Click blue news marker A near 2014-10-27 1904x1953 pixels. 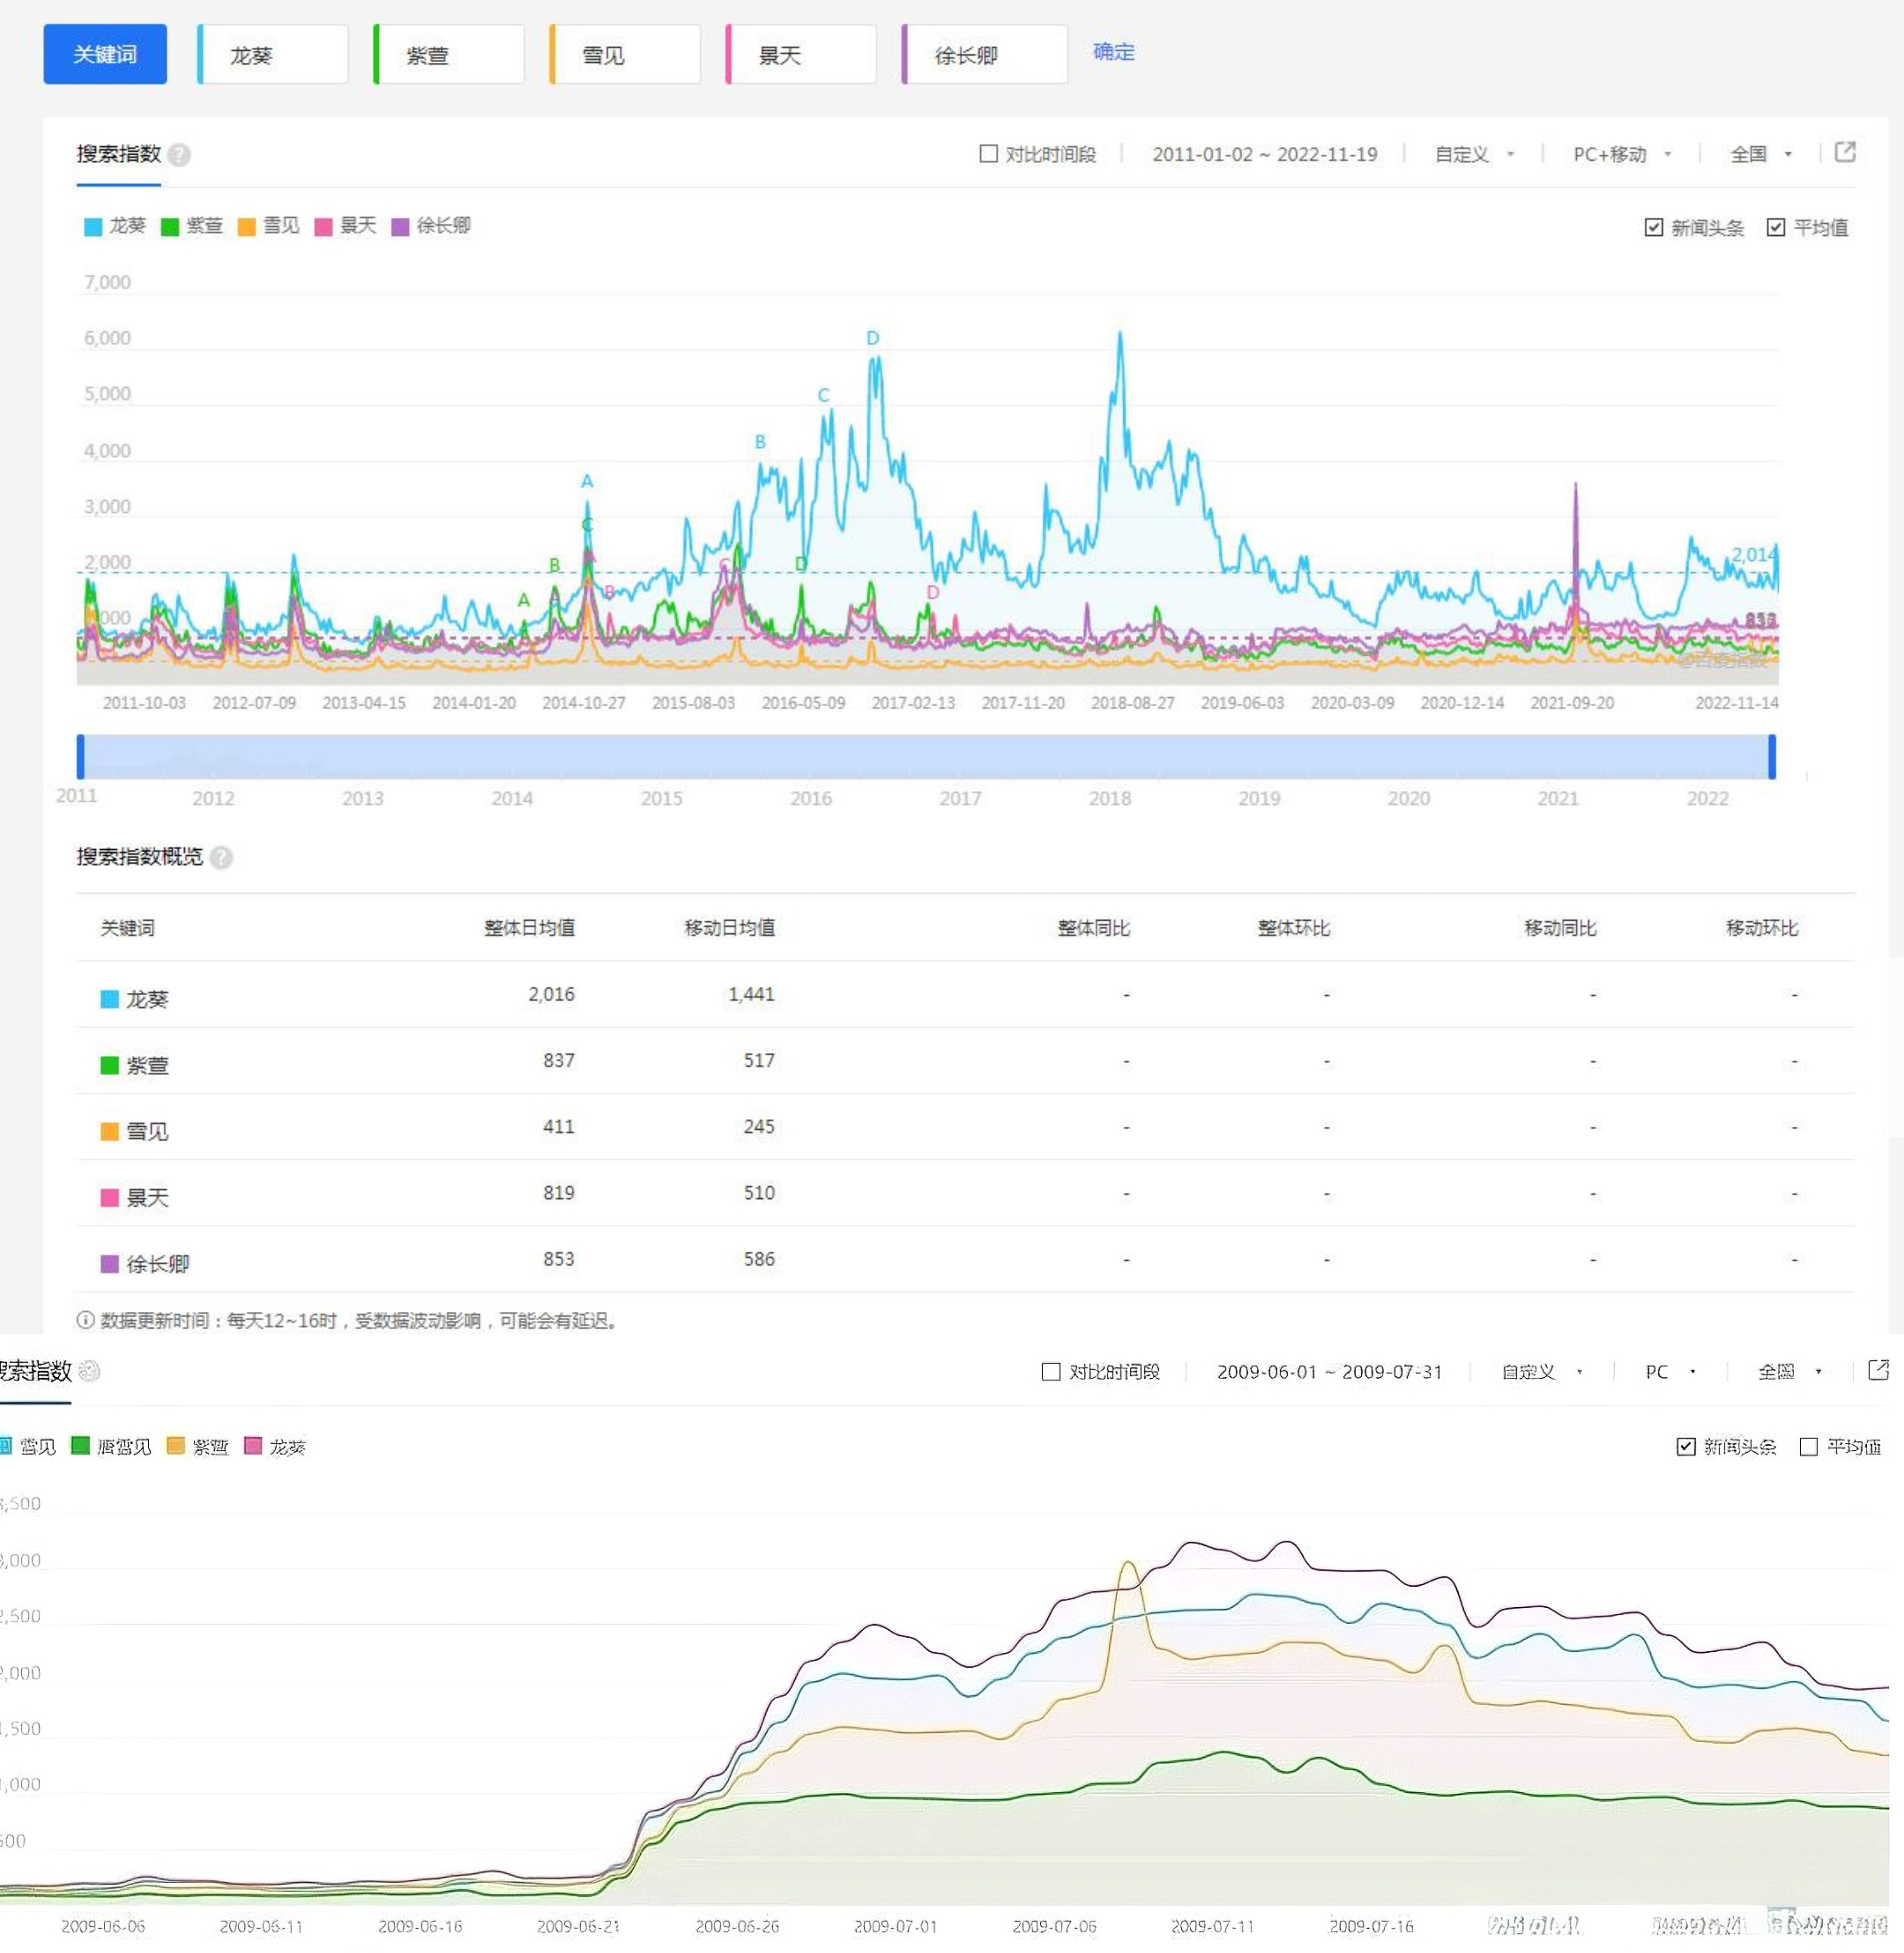point(587,481)
